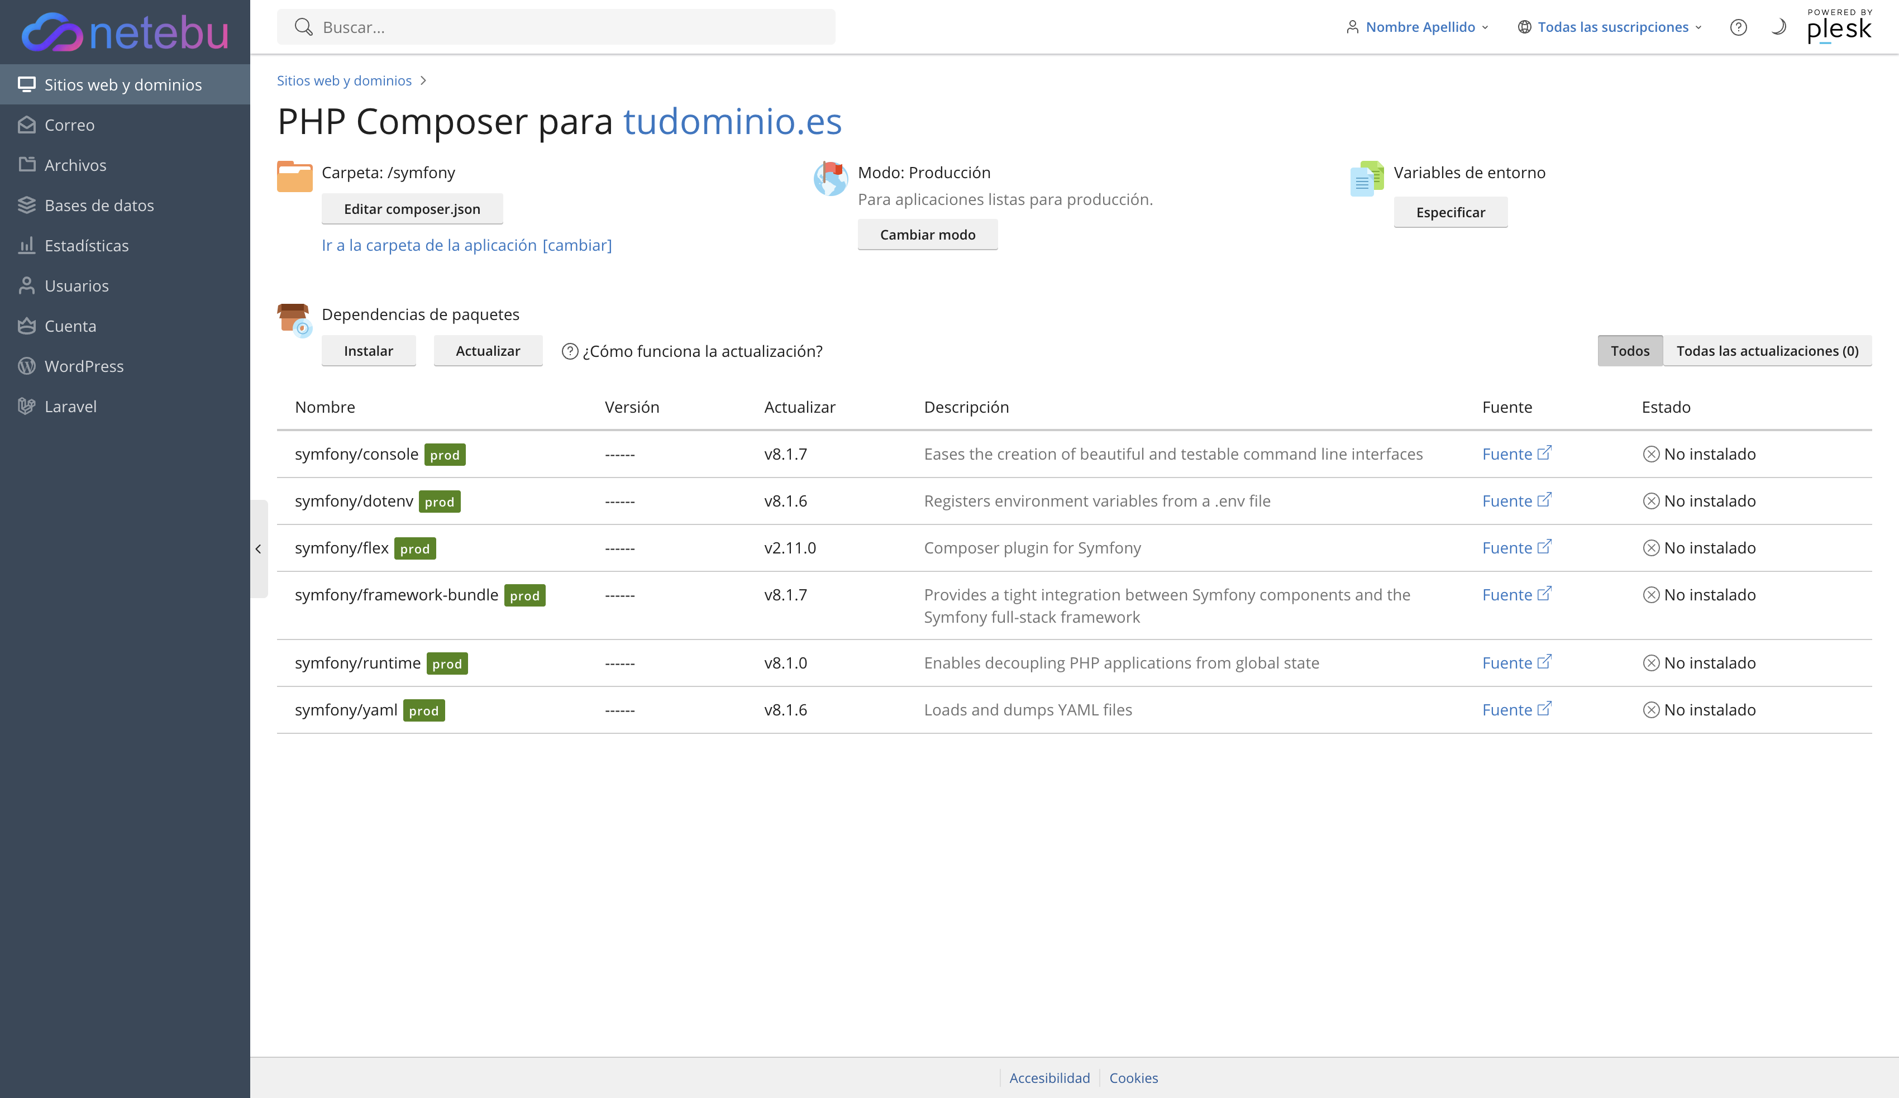Click the symfony/yaml package name

click(346, 710)
